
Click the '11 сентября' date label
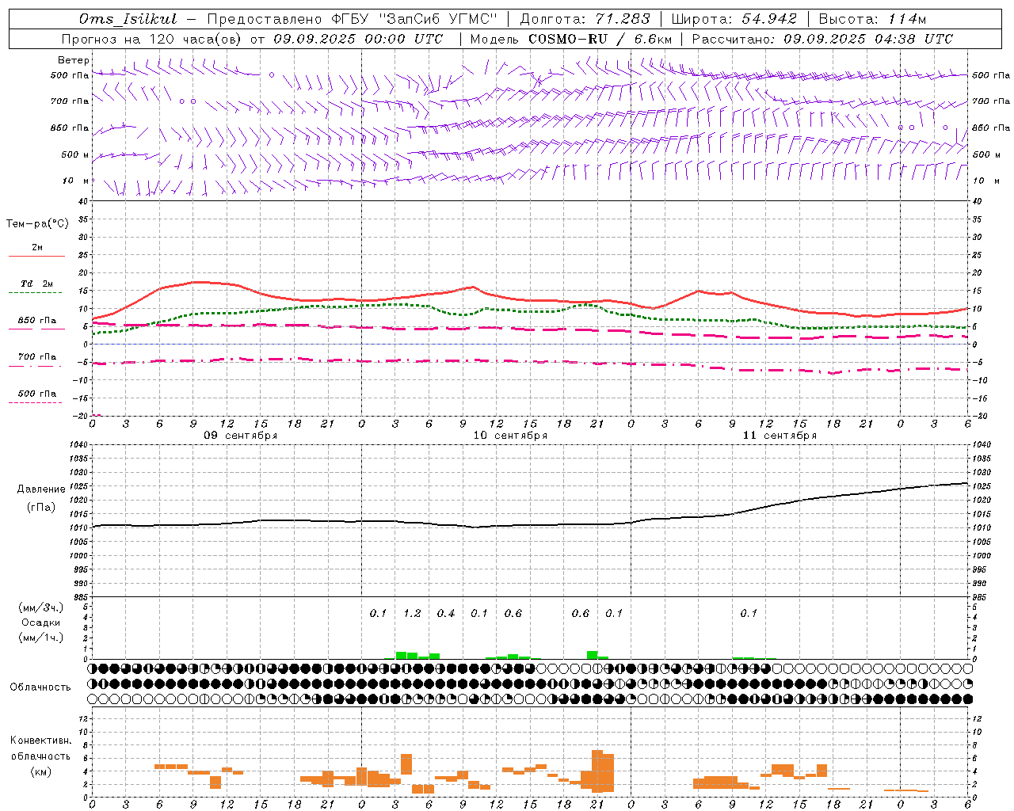[780, 436]
